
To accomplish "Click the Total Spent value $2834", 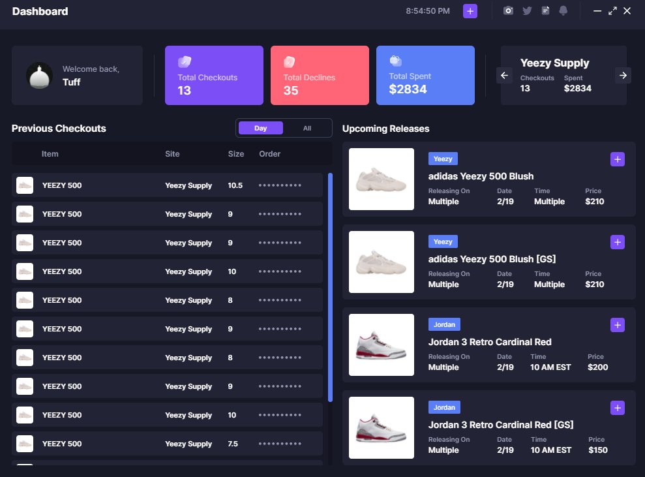I will 408,89.
